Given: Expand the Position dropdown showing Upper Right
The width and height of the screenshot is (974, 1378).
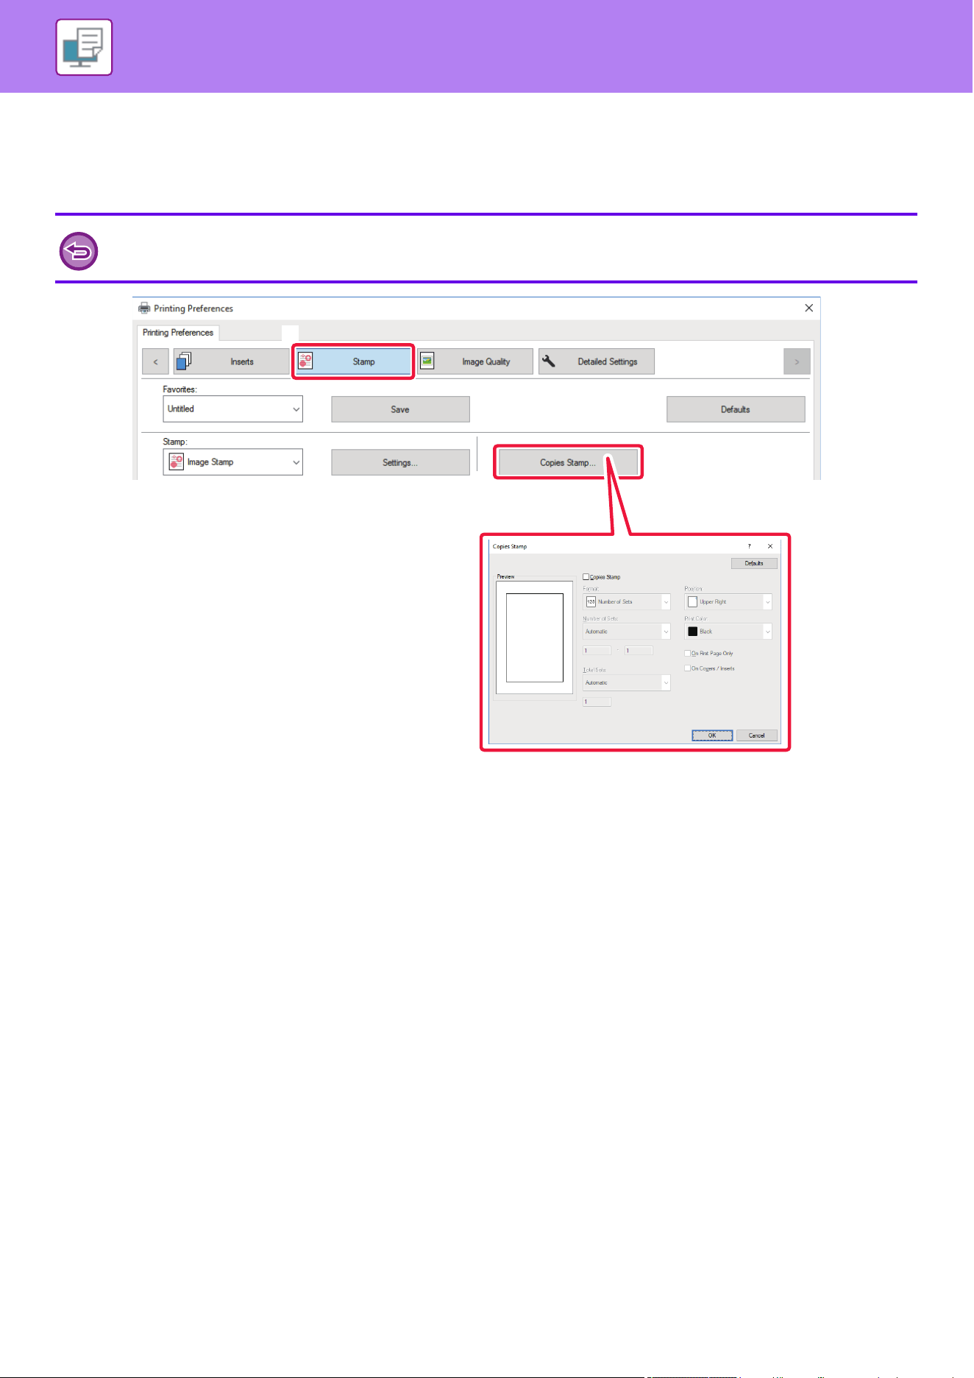Looking at the screenshot, I should click(728, 602).
